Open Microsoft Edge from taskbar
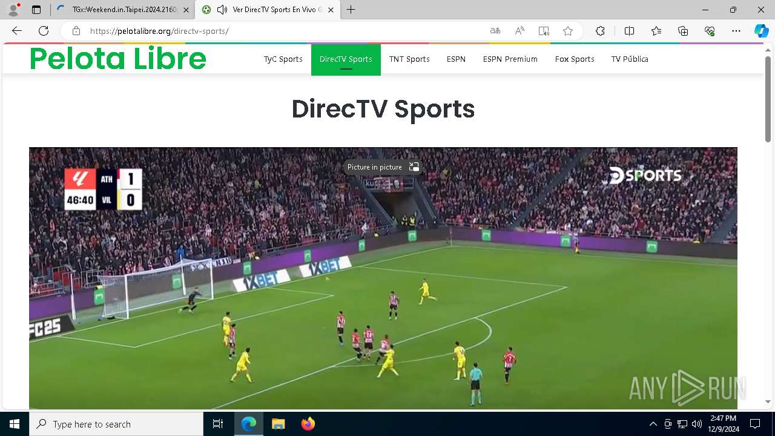 coord(249,424)
